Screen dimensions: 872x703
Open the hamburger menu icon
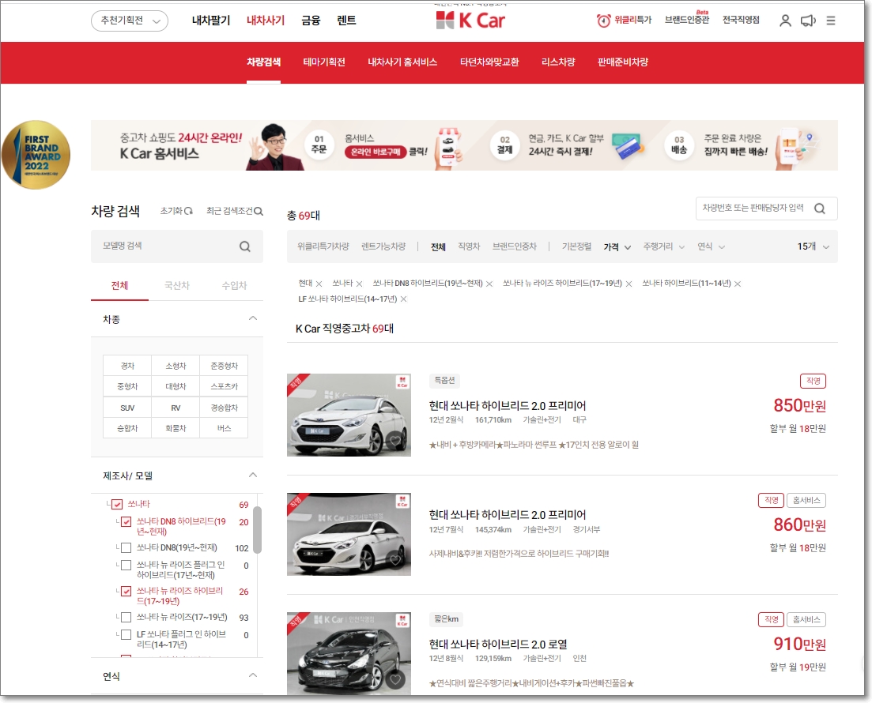pyautogui.click(x=831, y=21)
